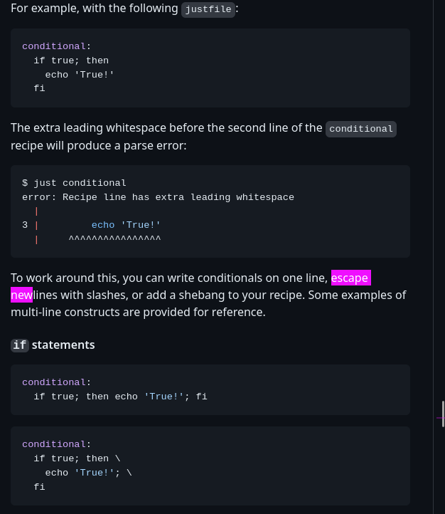
Task: Click "if true; then" in first code block
Action: pos(71,61)
